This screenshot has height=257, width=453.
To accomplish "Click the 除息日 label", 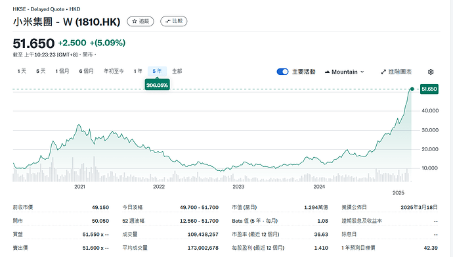I will tap(349, 235).
